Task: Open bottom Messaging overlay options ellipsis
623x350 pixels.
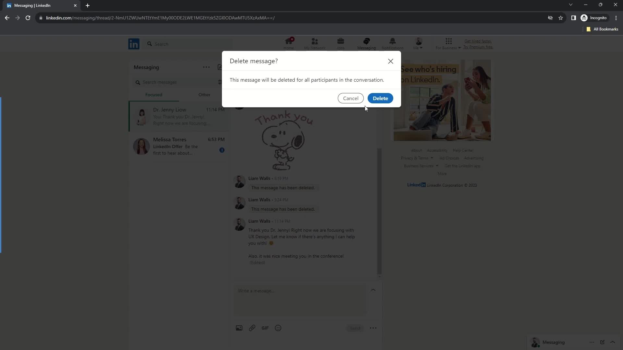Action: pyautogui.click(x=592, y=342)
